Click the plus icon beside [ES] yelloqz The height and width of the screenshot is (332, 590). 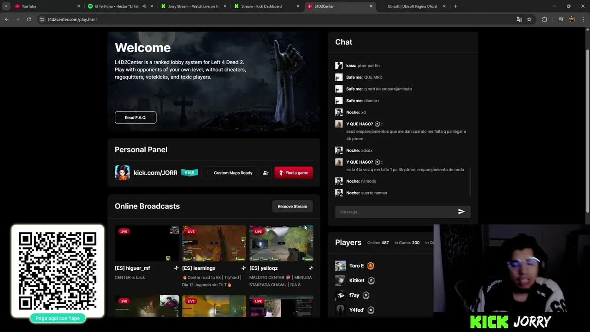click(x=311, y=268)
